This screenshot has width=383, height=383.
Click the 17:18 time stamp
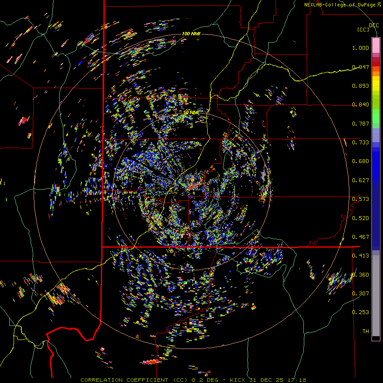[x=297, y=380]
